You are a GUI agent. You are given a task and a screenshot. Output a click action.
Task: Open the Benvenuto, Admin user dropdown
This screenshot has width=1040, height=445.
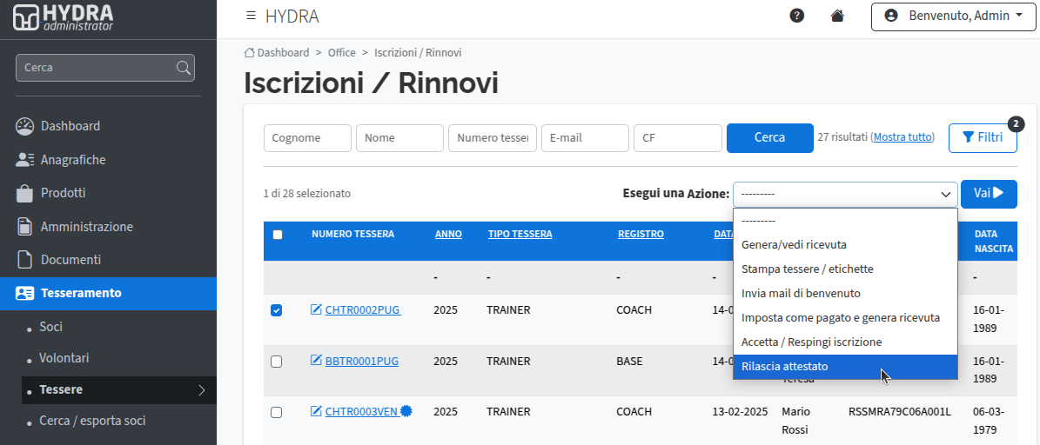(953, 16)
